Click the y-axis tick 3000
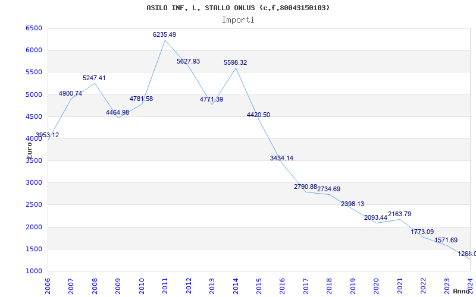The image size is (476, 297). point(34,183)
